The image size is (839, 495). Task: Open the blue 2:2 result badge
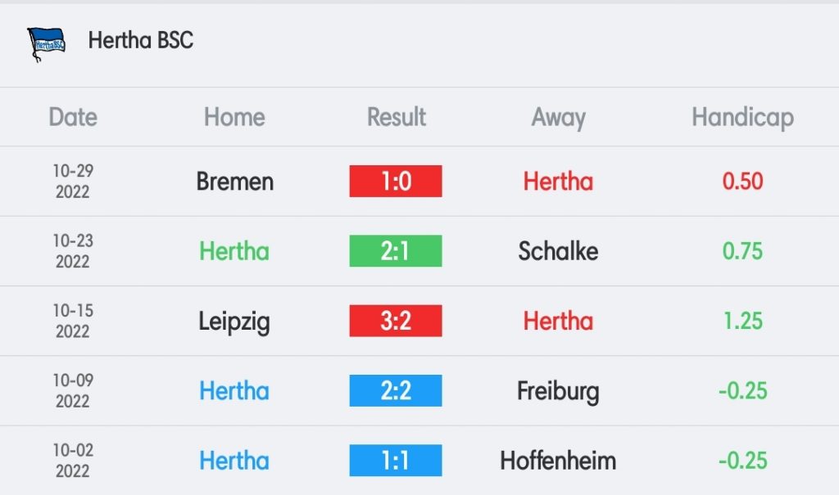coord(396,391)
